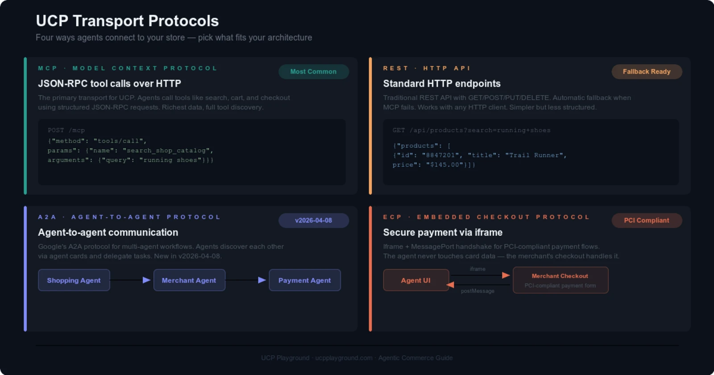Select the "Standard HTTP endpoints" heading
Screen dimensions: 714x375
pyautogui.click(x=442, y=83)
